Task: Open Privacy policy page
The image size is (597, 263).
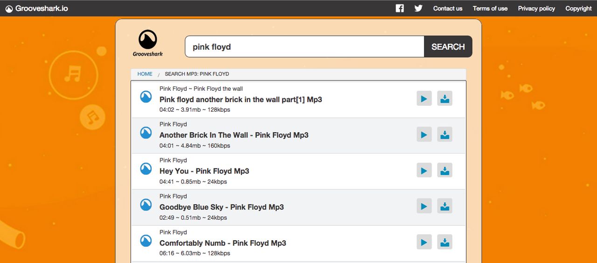Action: (536, 8)
